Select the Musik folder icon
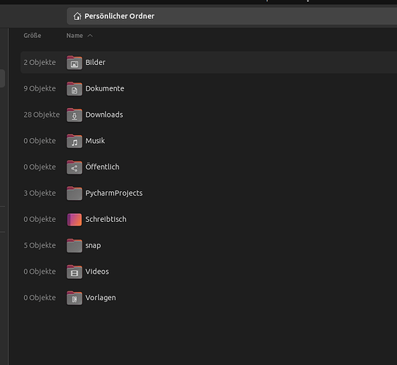Viewport: 397px width, 365px height. [74, 141]
